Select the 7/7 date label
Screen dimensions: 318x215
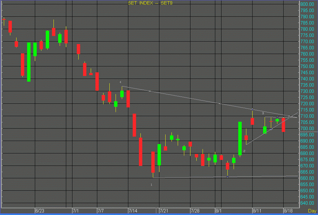click(x=101, y=211)
